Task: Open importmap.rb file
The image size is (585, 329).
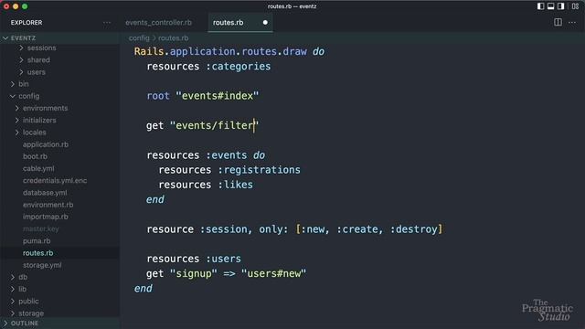Action: (45, 217)
